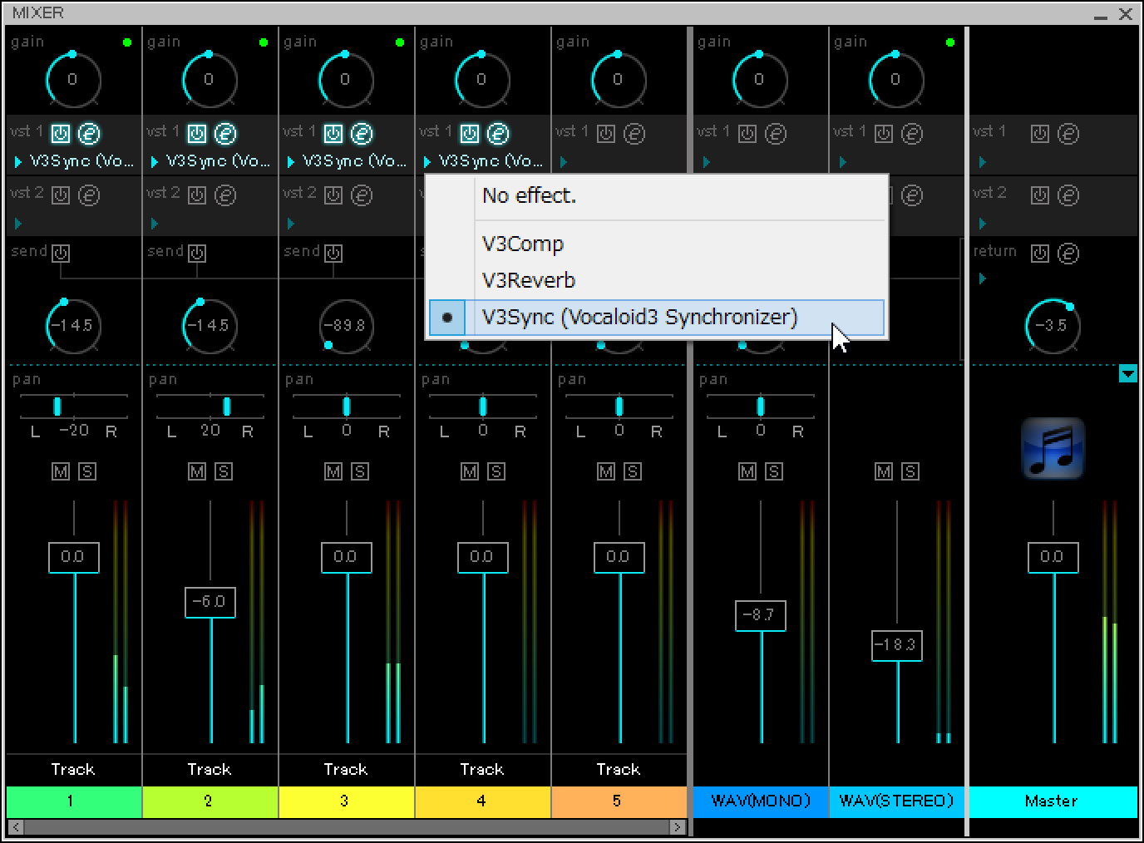The image size is (1144, 843).
Task: Choose V3Comp effect
Action: [x=657, y=244]
